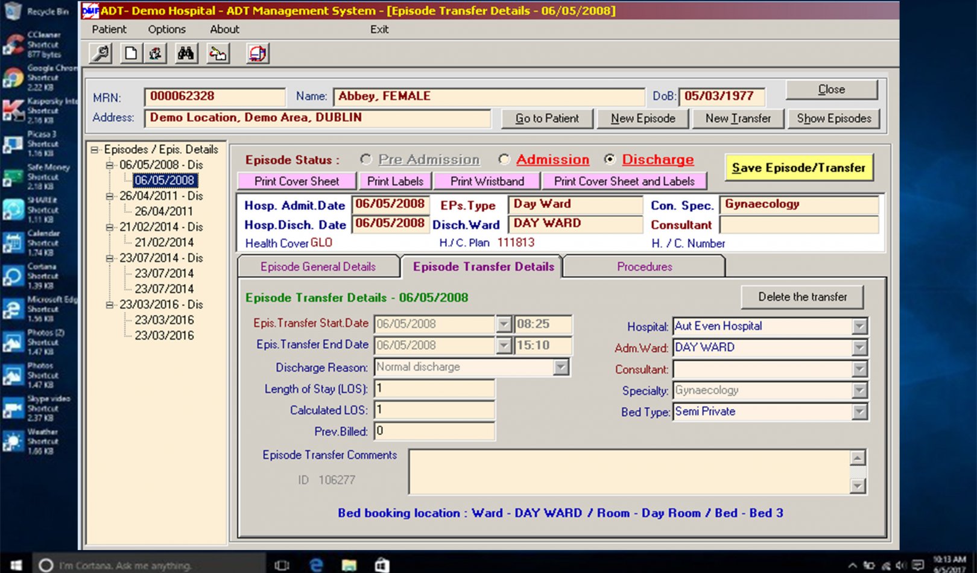Click the blank new page toolbar icon
Image resolution: width=977 pixels, height=573 pixels.
coord(130,54)
